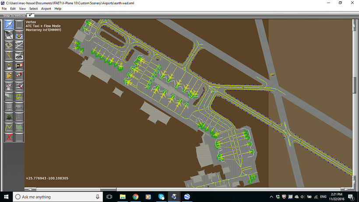Select the Light Fixture tool
The width and height of the screenshot is (359, 202).
[9, 66]
